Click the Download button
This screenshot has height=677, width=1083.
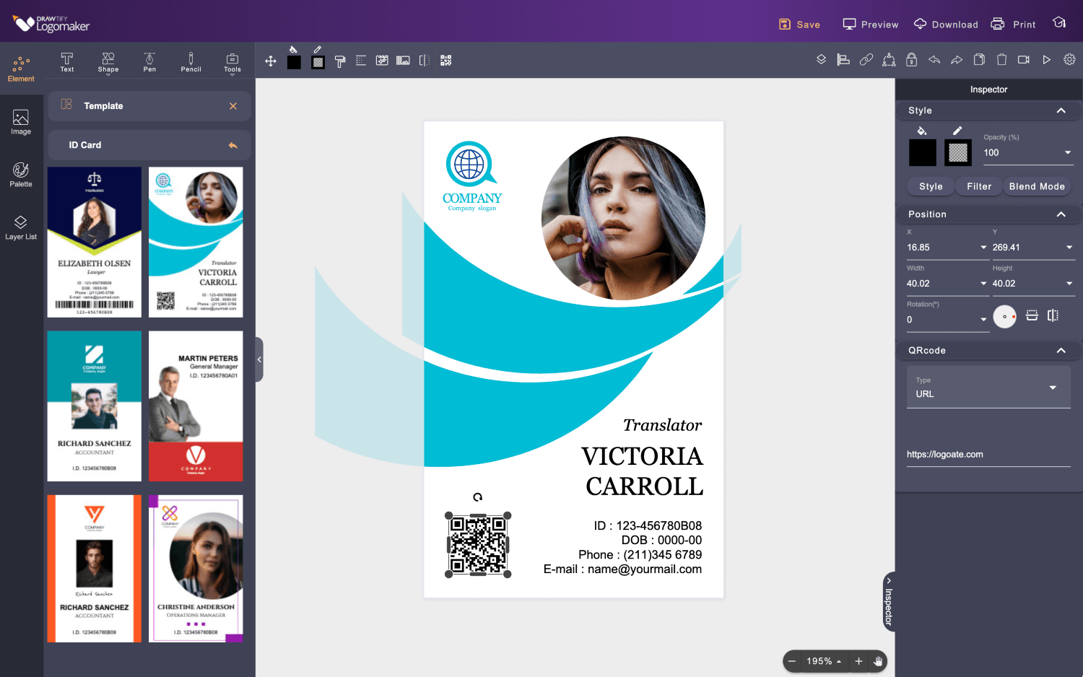[946, 25]
